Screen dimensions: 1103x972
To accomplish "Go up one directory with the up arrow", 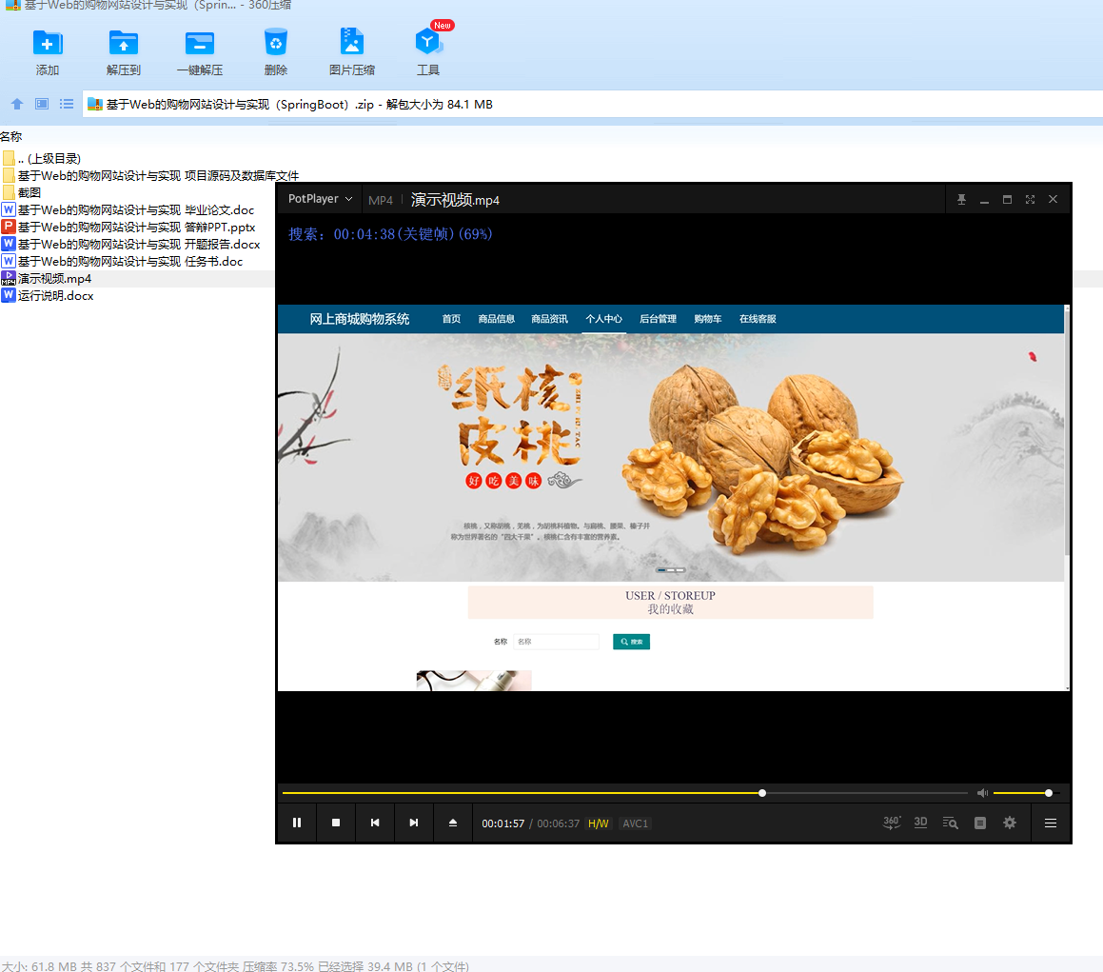I will click(17, 104).
